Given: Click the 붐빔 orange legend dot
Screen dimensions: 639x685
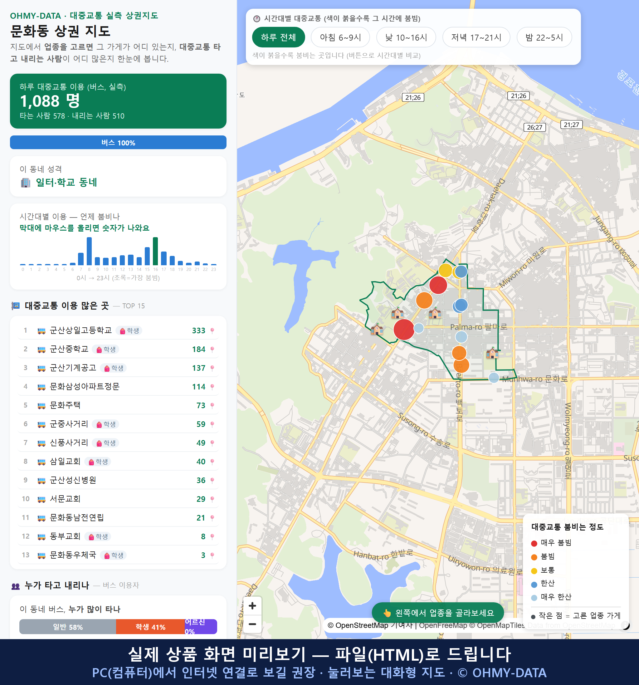Looking at the screenshot, I should (534, 557).
